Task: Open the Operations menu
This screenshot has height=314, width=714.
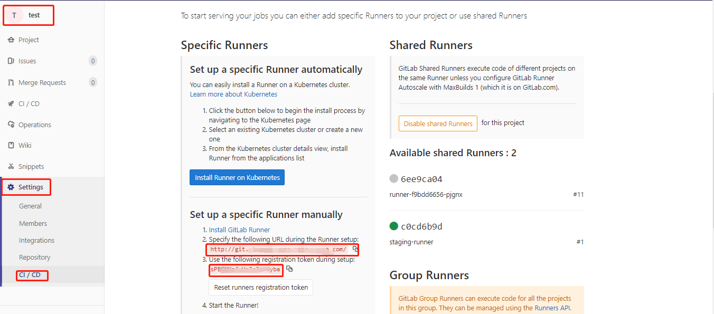Action: [x=35, y=125]
